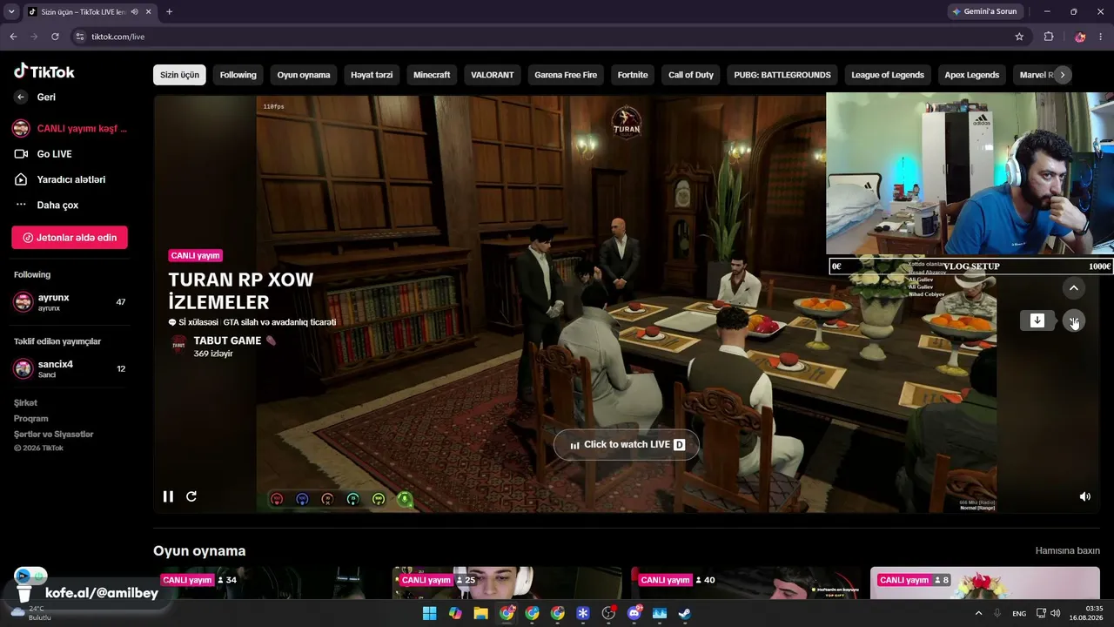Open live thumbnail with 8 viewers

click(985, 583)
